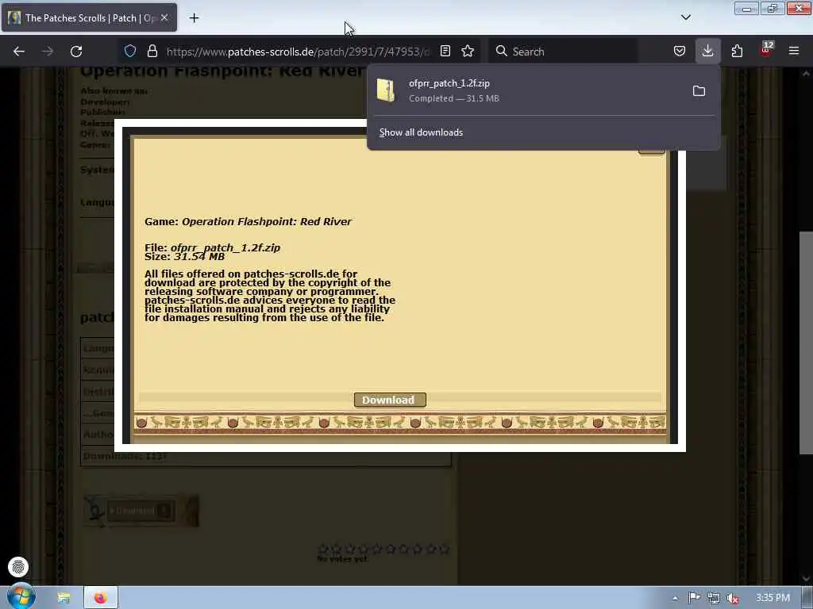Open the Windows Start menu
Image resolution: width=813 pixels, height=609 pixels.
click(x=21, y=597)
